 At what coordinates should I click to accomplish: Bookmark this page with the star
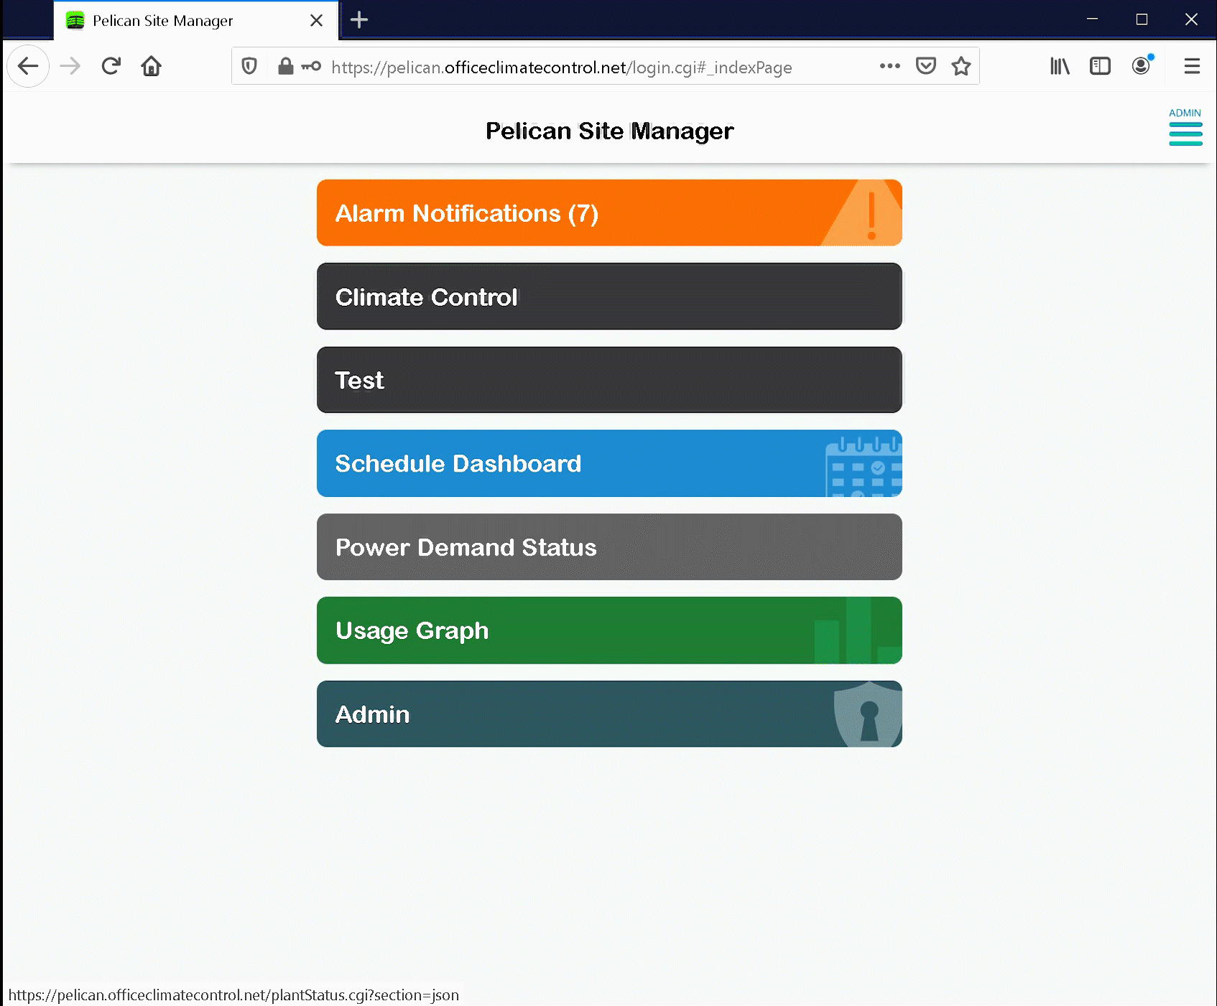pyautogui.click(x=961, y=66)
